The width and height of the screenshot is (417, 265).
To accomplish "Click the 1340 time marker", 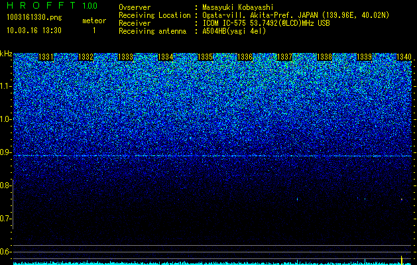I will pos(404,57).
